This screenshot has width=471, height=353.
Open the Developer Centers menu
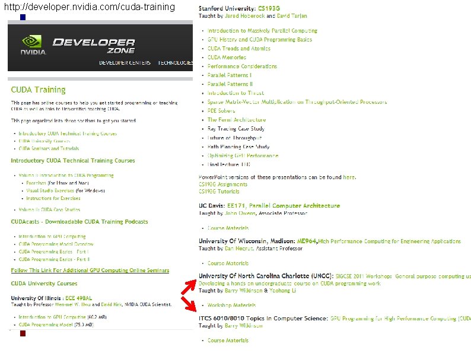tap(125, 63)
